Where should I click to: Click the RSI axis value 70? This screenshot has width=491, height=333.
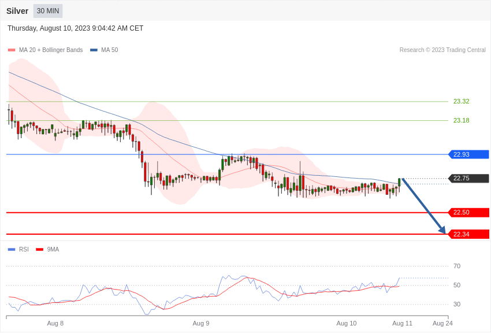coord(457,266)
